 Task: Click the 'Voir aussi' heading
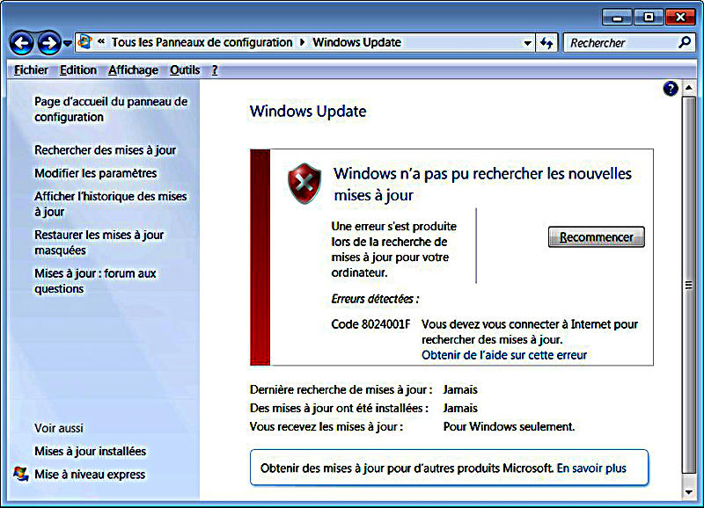point(59,428)
